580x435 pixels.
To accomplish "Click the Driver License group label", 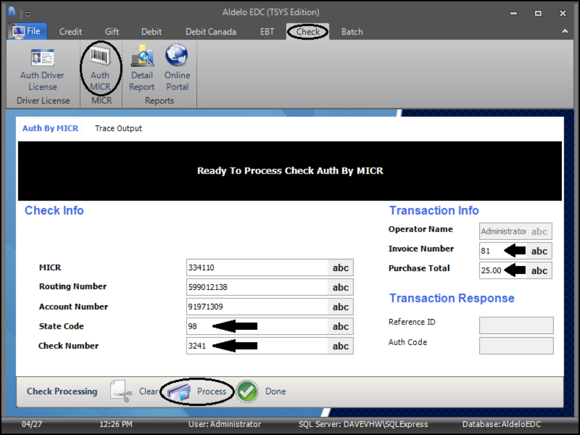I will pos(43,100).
